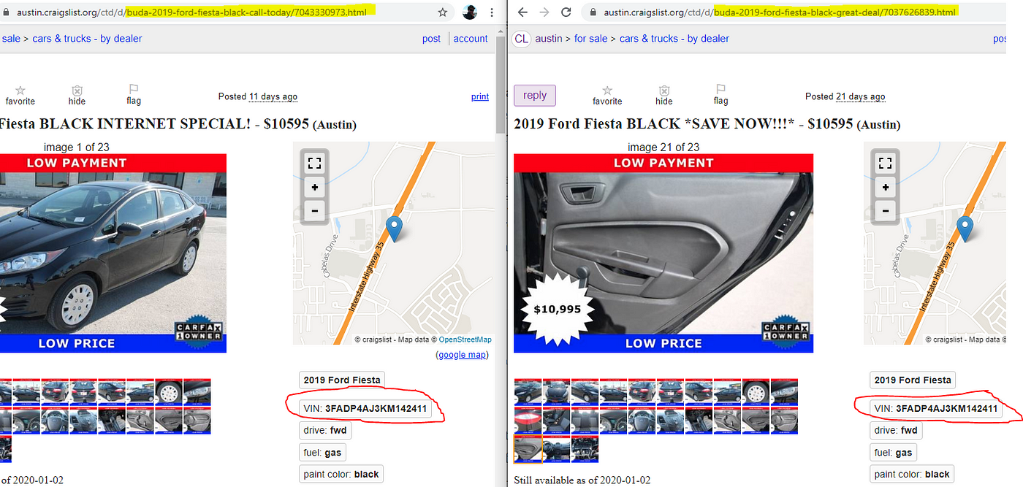The image size is (1023, 487).
Task: Click 'drive: fwd' in right window
Action: [895, 431]
